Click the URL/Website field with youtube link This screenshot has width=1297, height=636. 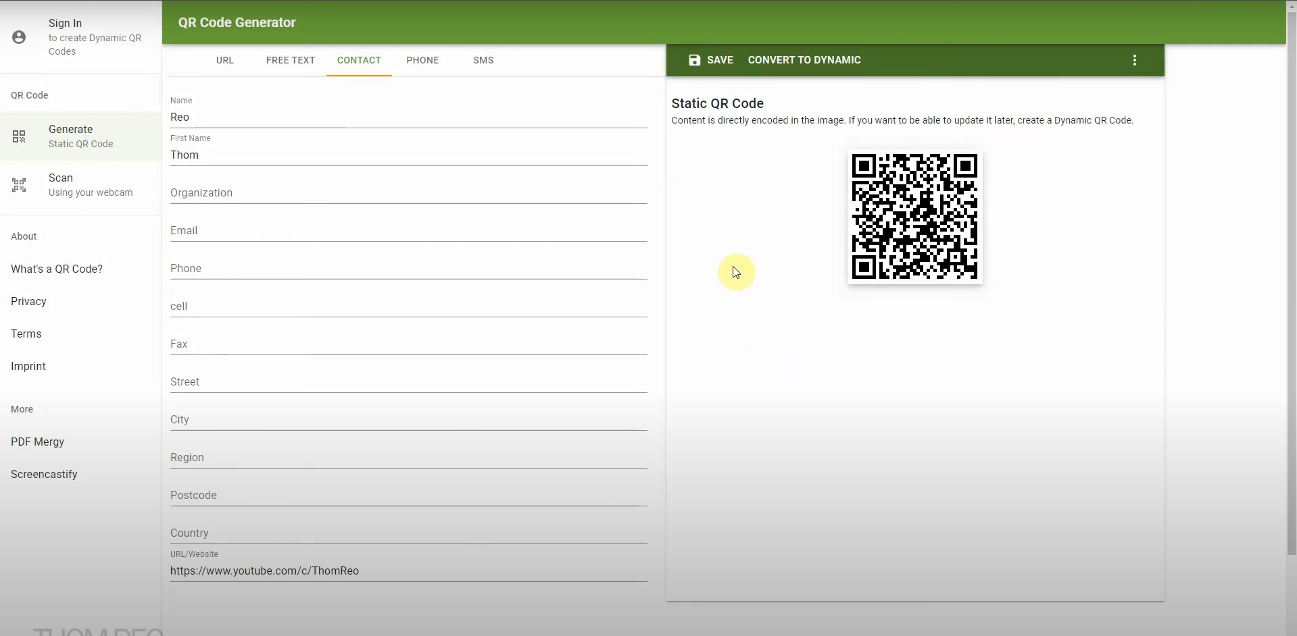[409, 571]
